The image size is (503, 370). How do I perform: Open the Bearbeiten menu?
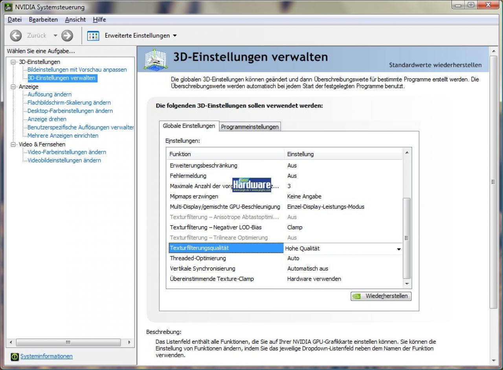(x=43, y=20)
